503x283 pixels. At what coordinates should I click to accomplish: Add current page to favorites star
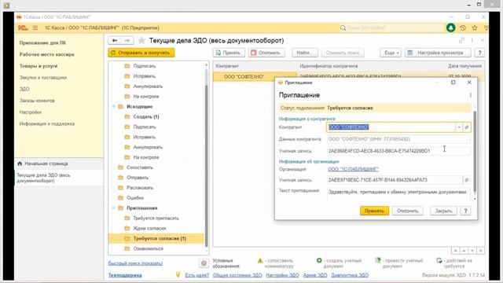(x=141, y=40)
